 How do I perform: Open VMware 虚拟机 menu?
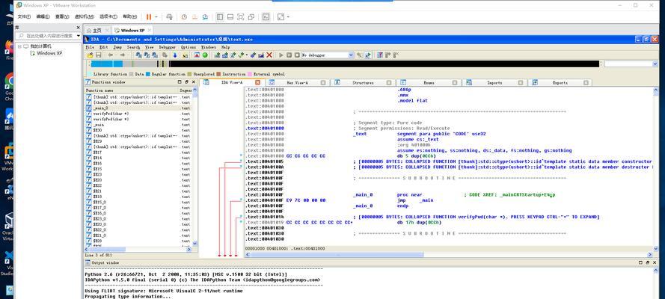[x=84, y=17]
